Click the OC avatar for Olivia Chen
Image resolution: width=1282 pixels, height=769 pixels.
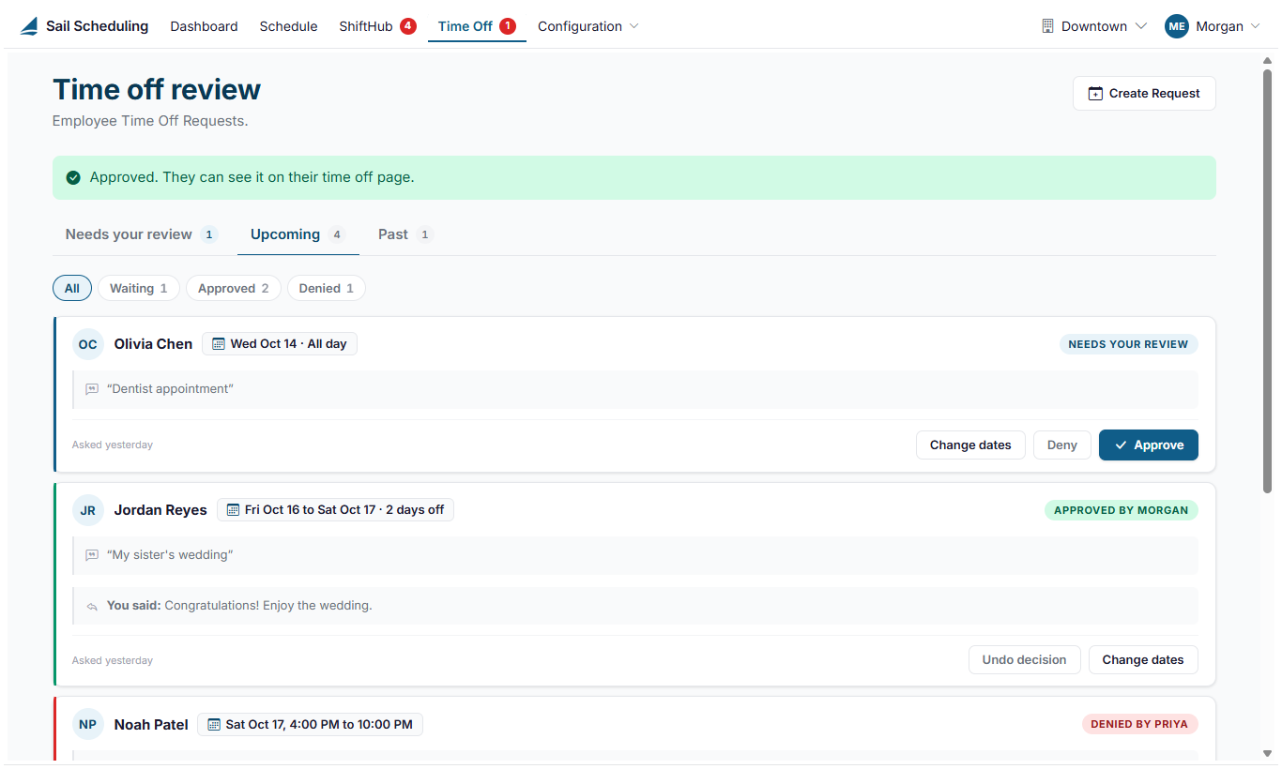(88, 344)
